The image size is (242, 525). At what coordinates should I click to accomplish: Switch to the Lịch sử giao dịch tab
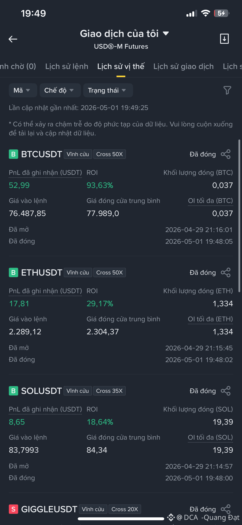point(184,67)
